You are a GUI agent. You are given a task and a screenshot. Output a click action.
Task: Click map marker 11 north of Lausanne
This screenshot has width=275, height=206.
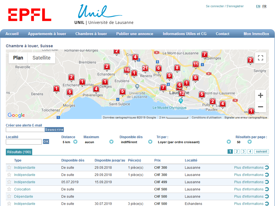click(x=196, y=64)
